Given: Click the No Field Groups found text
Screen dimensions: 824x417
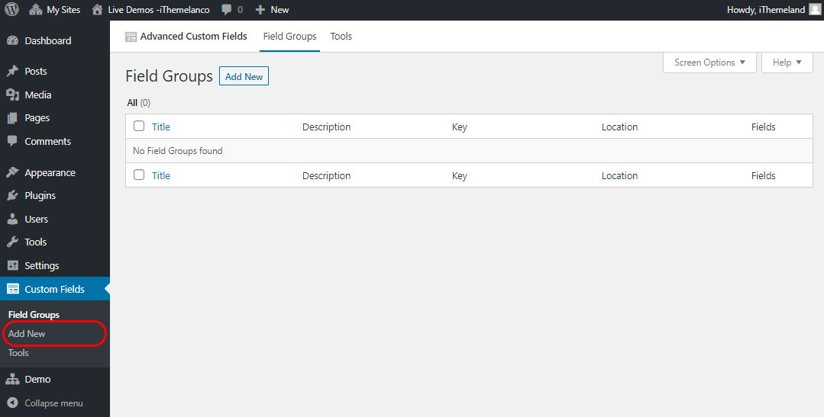Looking at the screenshot, I should [178, 150].
